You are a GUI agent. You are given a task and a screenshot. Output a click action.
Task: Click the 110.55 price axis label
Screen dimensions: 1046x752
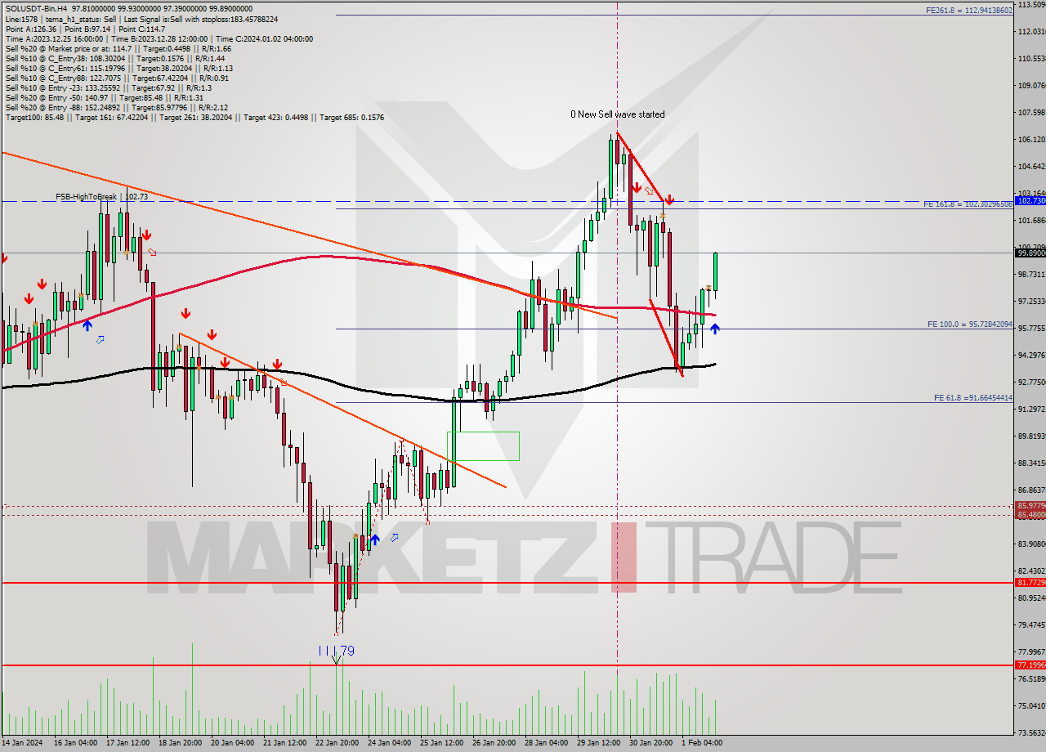click(x=1031, y=59)
